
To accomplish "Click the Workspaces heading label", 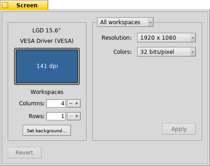I will pyautogui.click(x=47, y=92).
